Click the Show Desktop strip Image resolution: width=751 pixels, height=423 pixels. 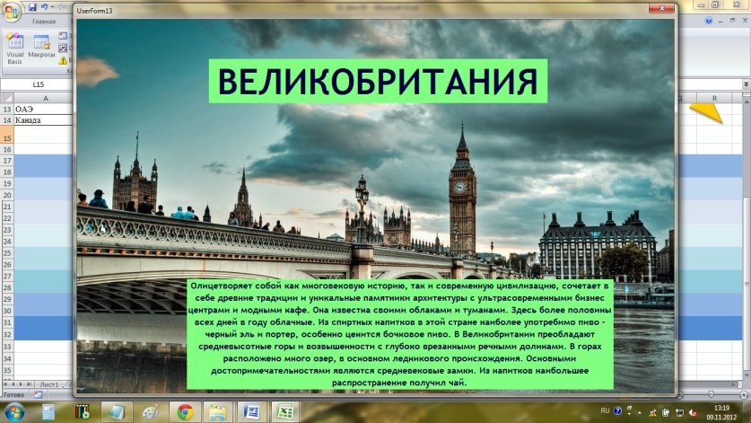[747, 412]
